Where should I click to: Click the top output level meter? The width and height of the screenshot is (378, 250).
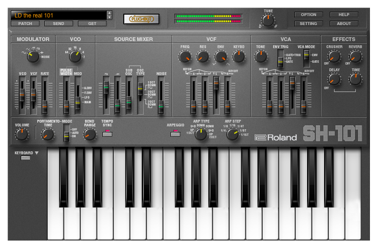pyautogui.click(x=208, y=16)
